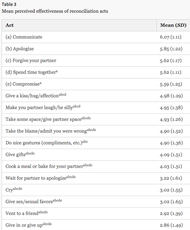
Task: Select the (e) Compromise row label
Action: 24,84
